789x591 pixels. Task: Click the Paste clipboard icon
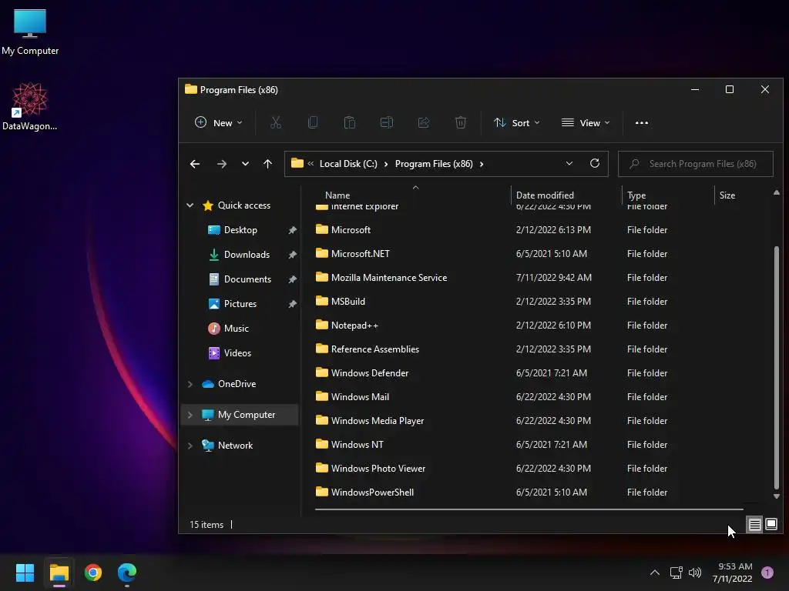tap(350, 122)
